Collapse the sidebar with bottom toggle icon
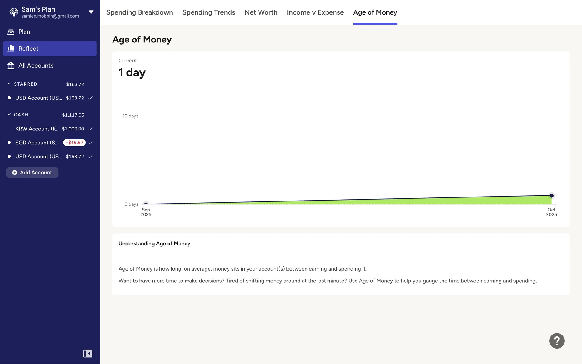 88,353
